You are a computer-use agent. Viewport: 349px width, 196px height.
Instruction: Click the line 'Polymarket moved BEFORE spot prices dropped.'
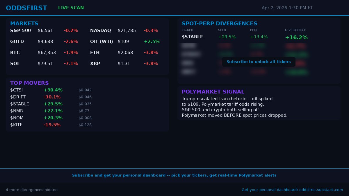[x=234, y=115]
